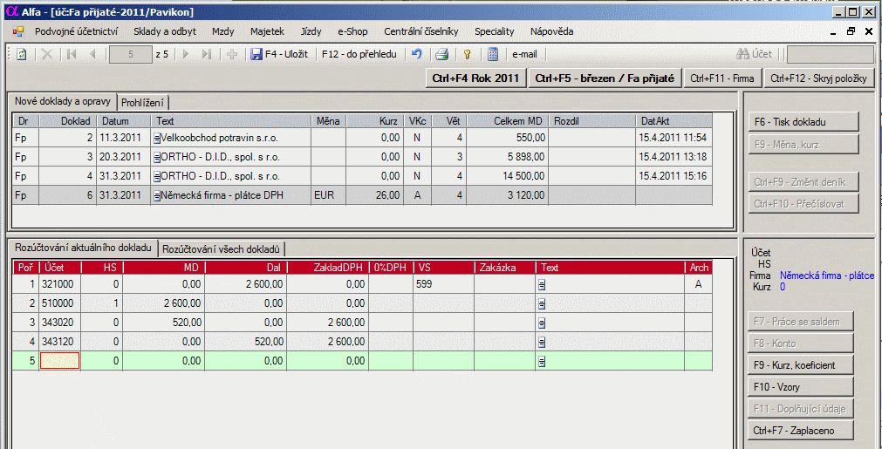Click the Účet search input field
The width and height of the screenshot is (882, 449).
831,55
